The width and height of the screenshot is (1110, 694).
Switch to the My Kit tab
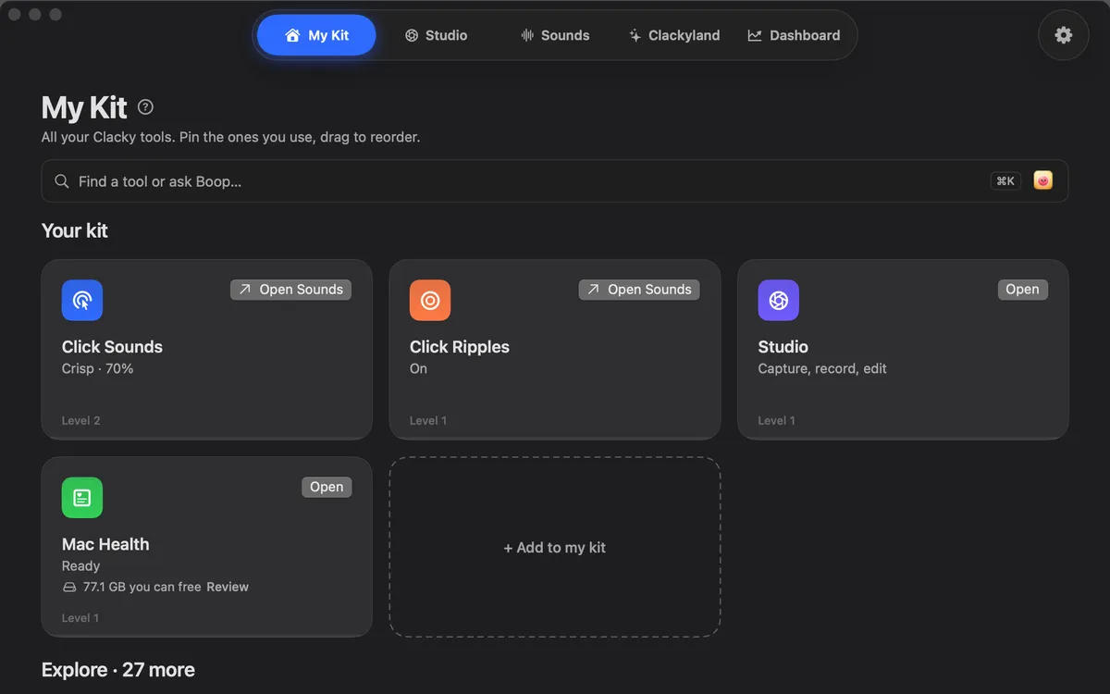point(316,35)
